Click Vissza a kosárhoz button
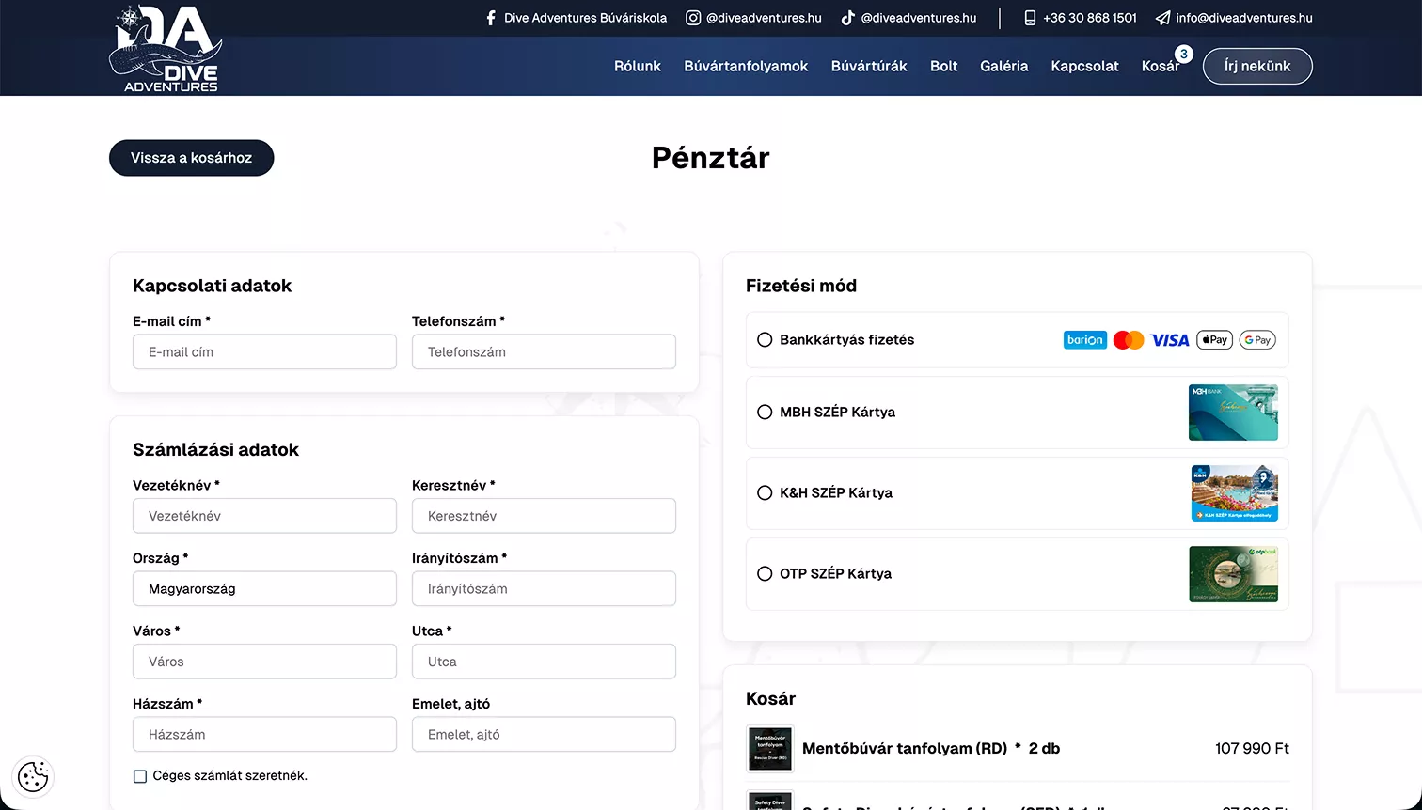 [191, 158]
